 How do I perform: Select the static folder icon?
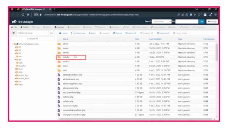click(59, 70)
